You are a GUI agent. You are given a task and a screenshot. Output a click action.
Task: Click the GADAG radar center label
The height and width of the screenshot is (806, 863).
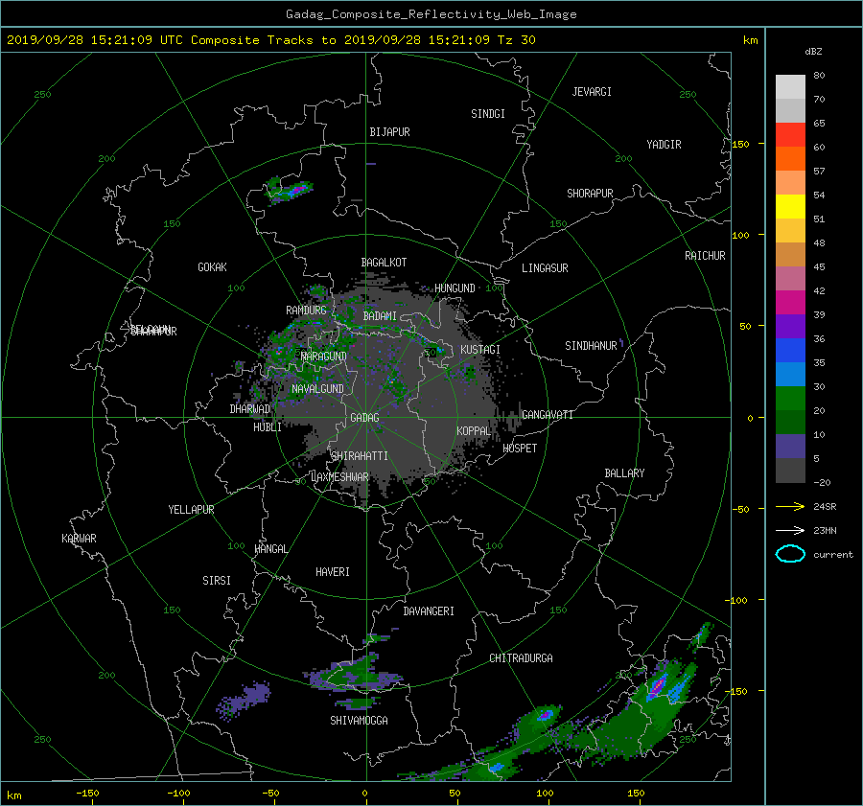tap(365, 418)
